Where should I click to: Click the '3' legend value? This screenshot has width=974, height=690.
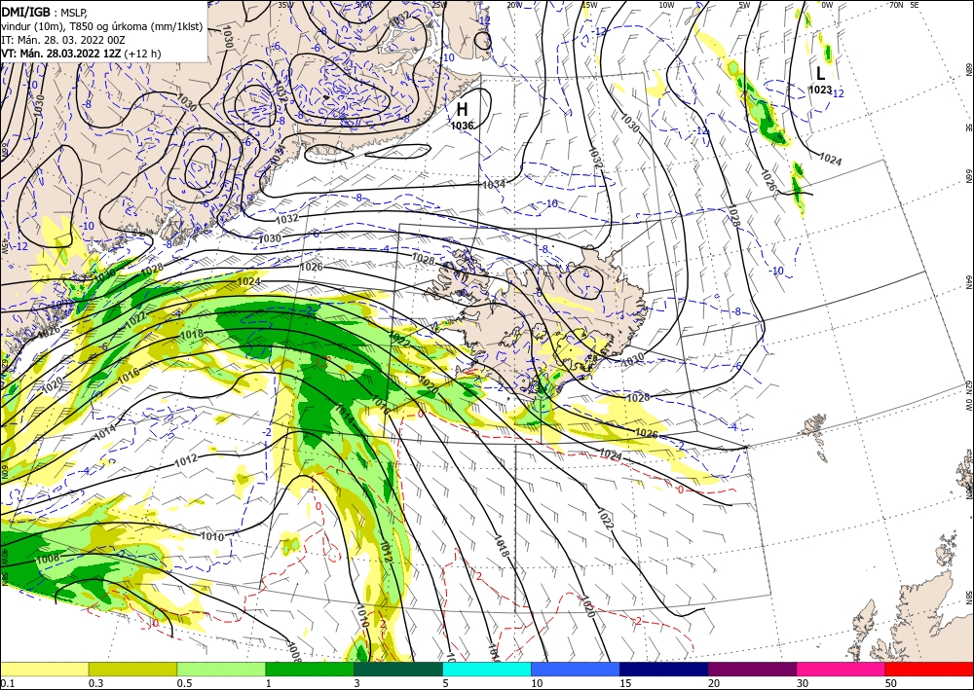click(357, 683)
